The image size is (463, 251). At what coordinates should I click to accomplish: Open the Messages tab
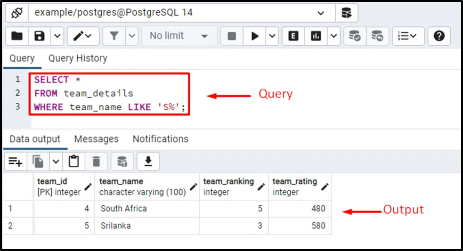(96, 139)
